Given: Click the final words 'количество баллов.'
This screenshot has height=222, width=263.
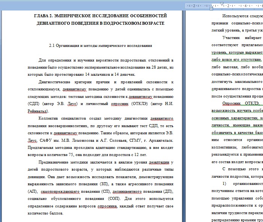Looking at the screenshot, I should (x=45, y=213).
